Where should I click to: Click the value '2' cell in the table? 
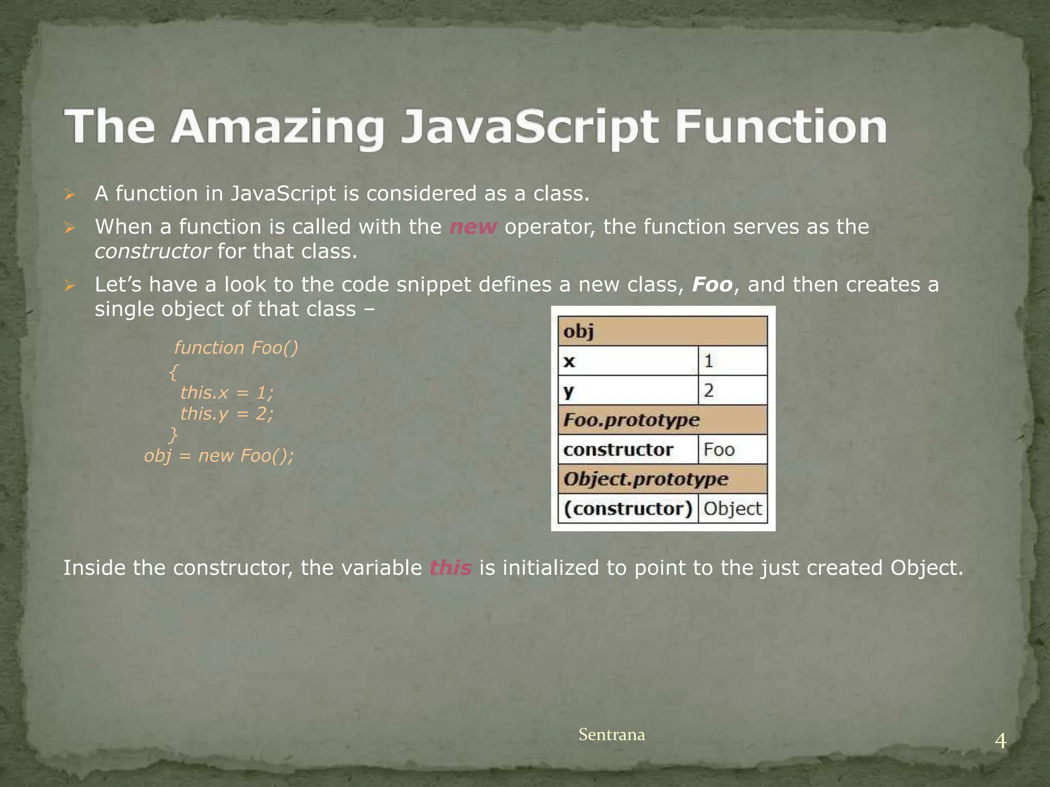tap(733, 390)
